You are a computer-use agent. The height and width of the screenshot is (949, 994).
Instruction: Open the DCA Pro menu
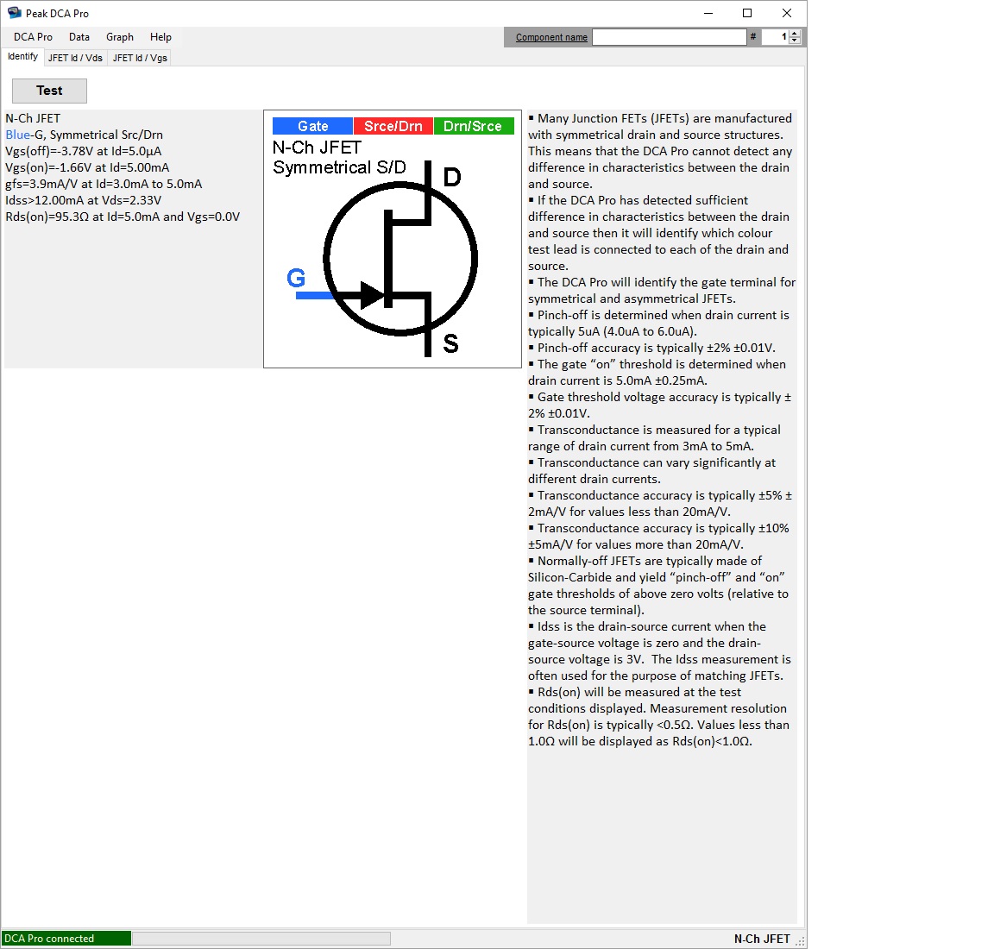[33, 37]
